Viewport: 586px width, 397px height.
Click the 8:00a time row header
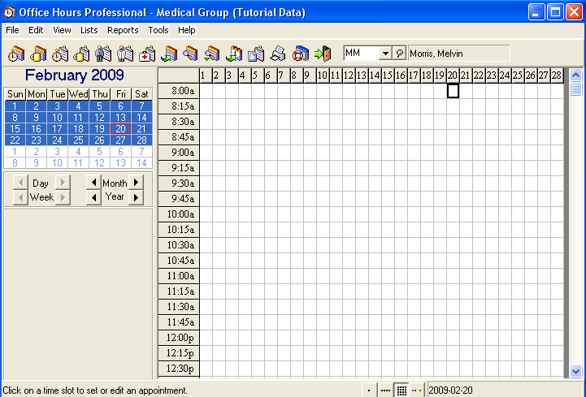pyautogui.click(x=179, y=91)
